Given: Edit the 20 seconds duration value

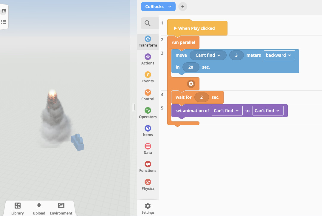Looking at the screenshot, I should click(x=191, y=67).
